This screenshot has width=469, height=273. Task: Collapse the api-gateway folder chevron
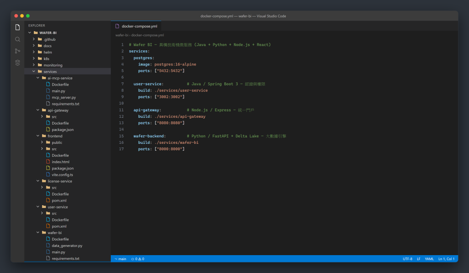pyautogui.click(x=38, y=110)
